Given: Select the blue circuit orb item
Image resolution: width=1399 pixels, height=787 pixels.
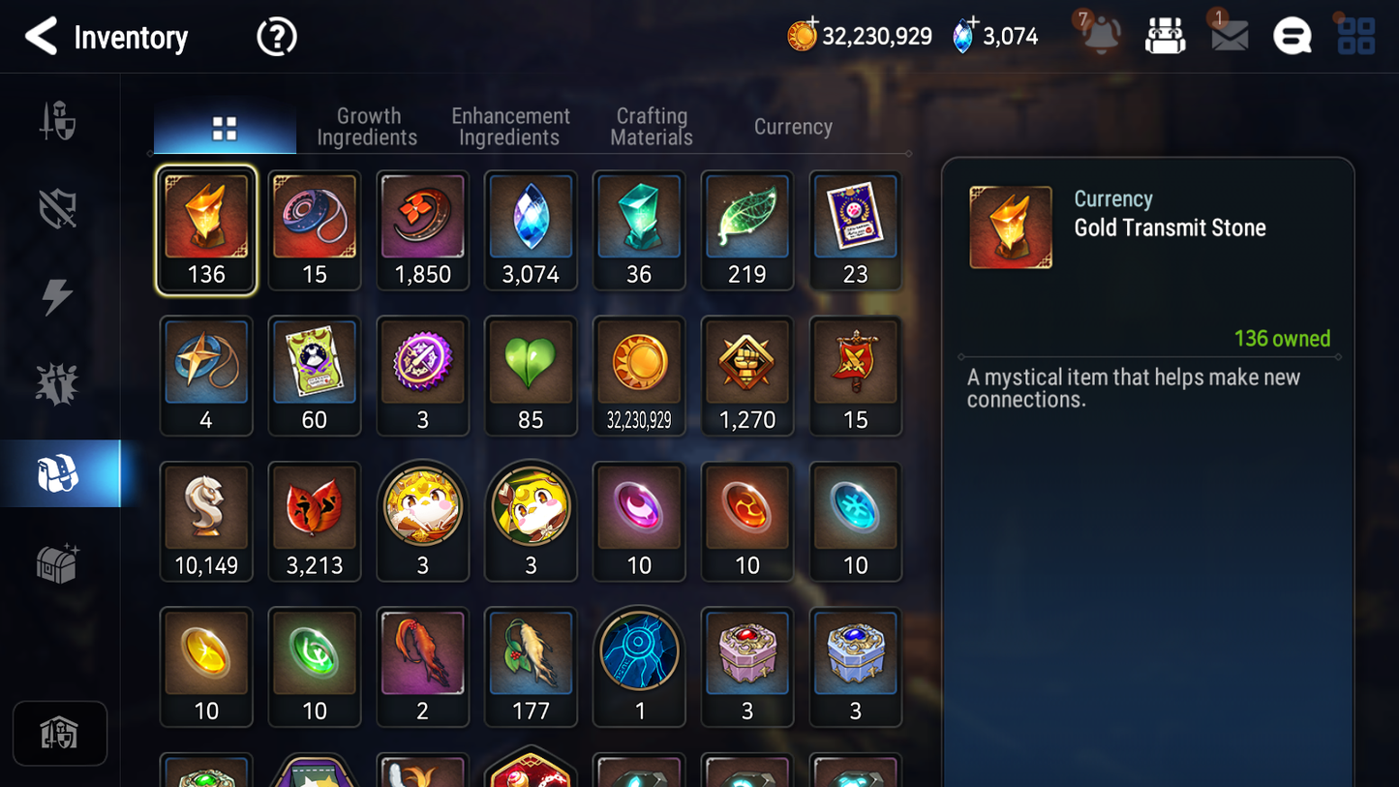Looking at the screenshot, I should [x=639, y=666].
